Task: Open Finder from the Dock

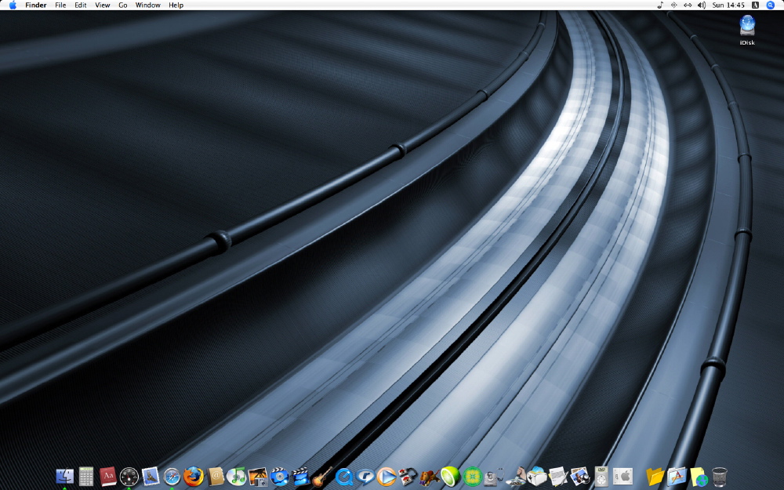Action: coord(64,476)
